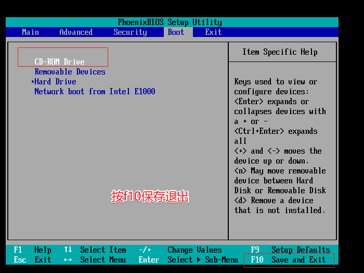Click Select Sub-Menu arrow label

(203, 260)
